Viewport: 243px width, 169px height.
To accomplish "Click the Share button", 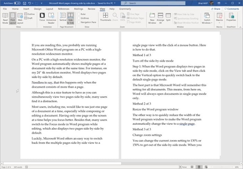I will [216, 9].
